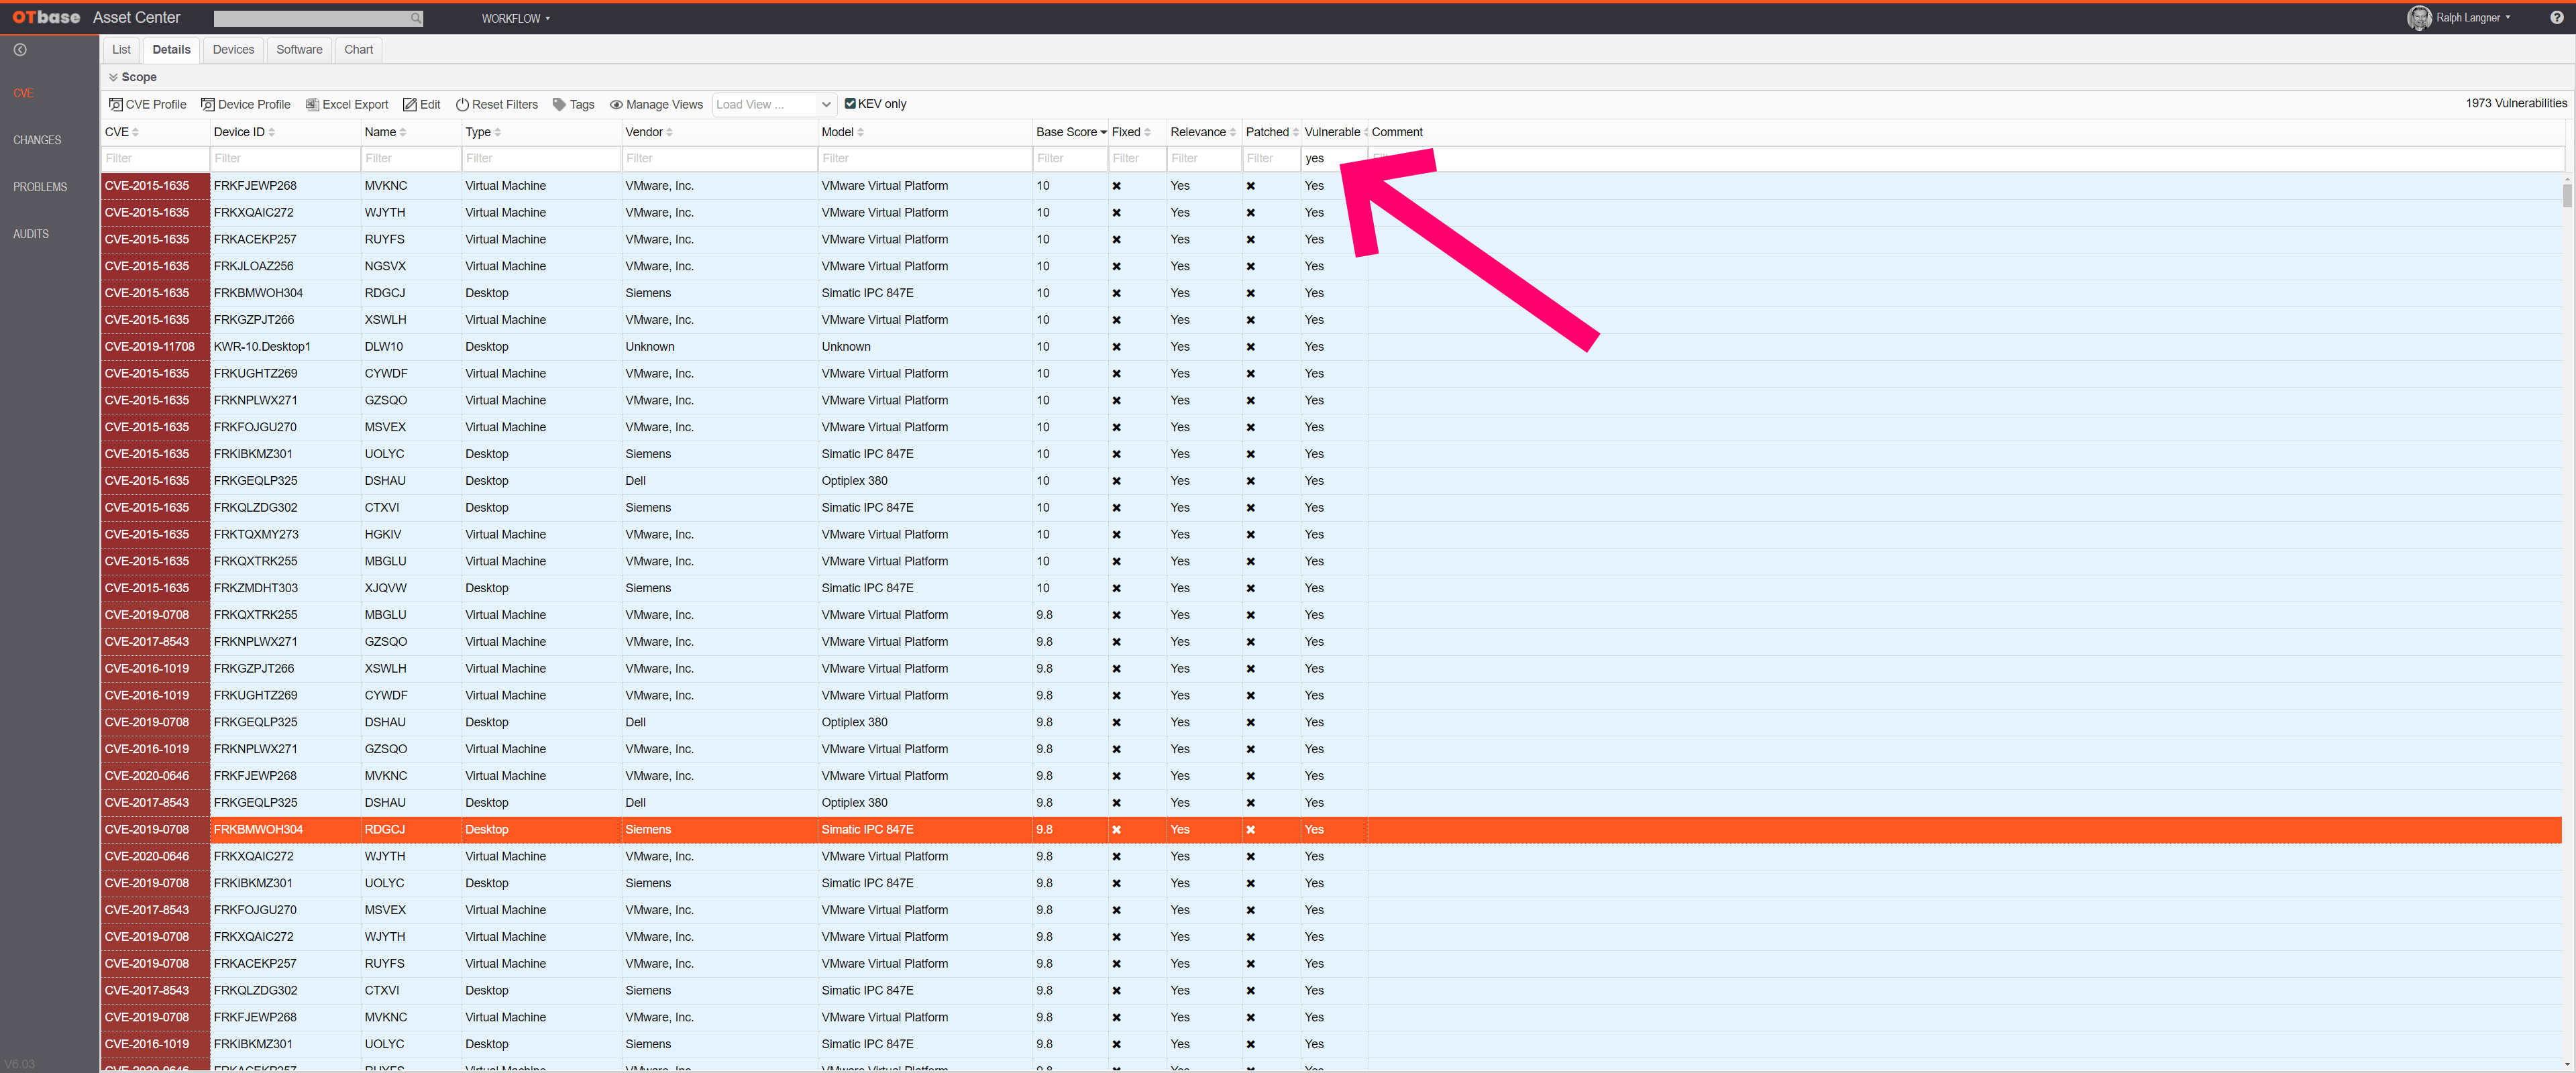The height and width of the screenshot is (1073, 2576).
Task: Collapse the left sidebar with the back arrow icon
Action: tap(20, 50)
